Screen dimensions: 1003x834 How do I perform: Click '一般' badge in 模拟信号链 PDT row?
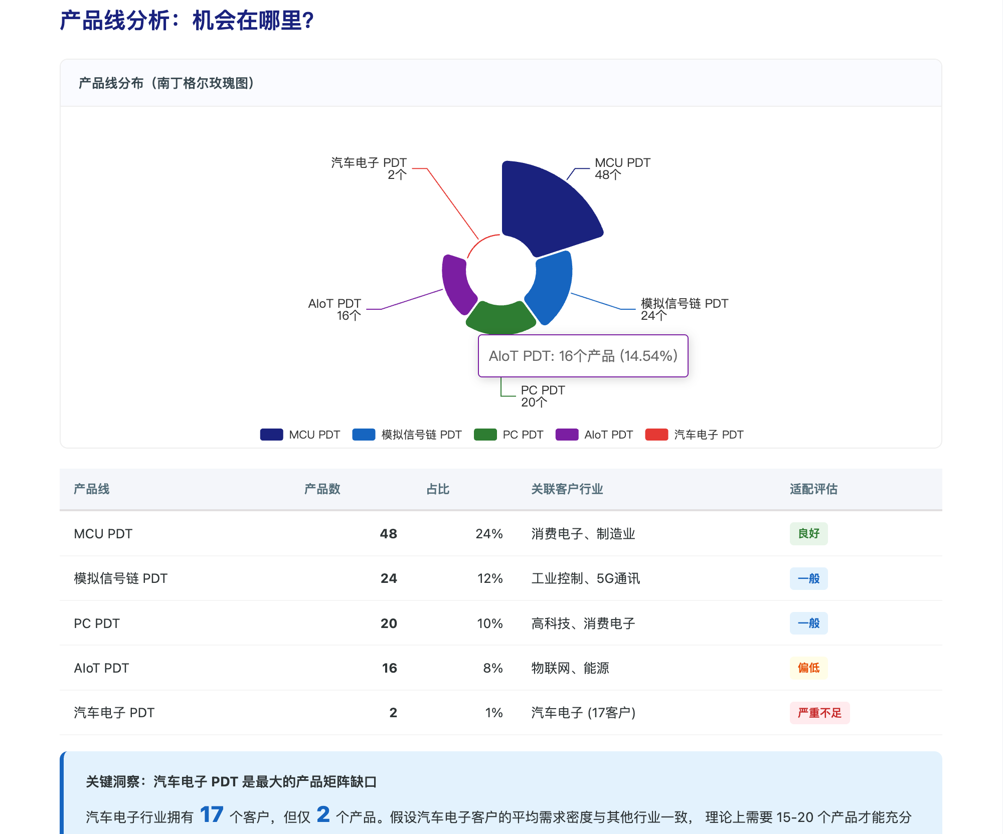pos(808,578)
